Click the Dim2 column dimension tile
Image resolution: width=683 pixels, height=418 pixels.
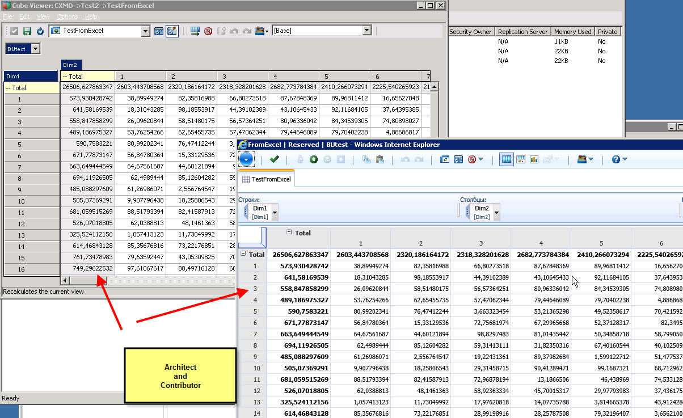(72, 65)
